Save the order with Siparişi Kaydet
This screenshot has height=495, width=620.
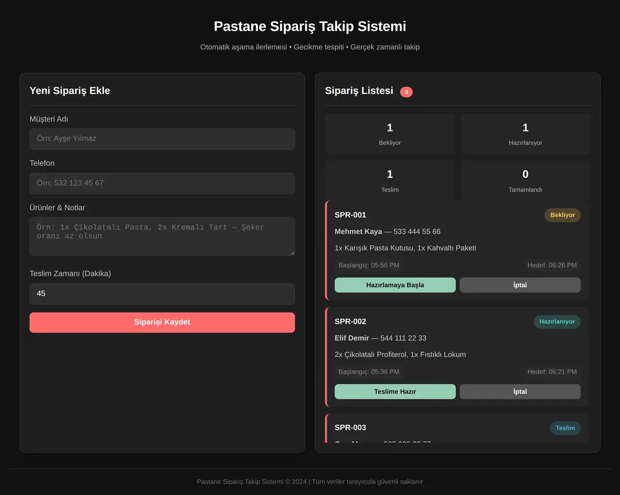tap(162, 322)
